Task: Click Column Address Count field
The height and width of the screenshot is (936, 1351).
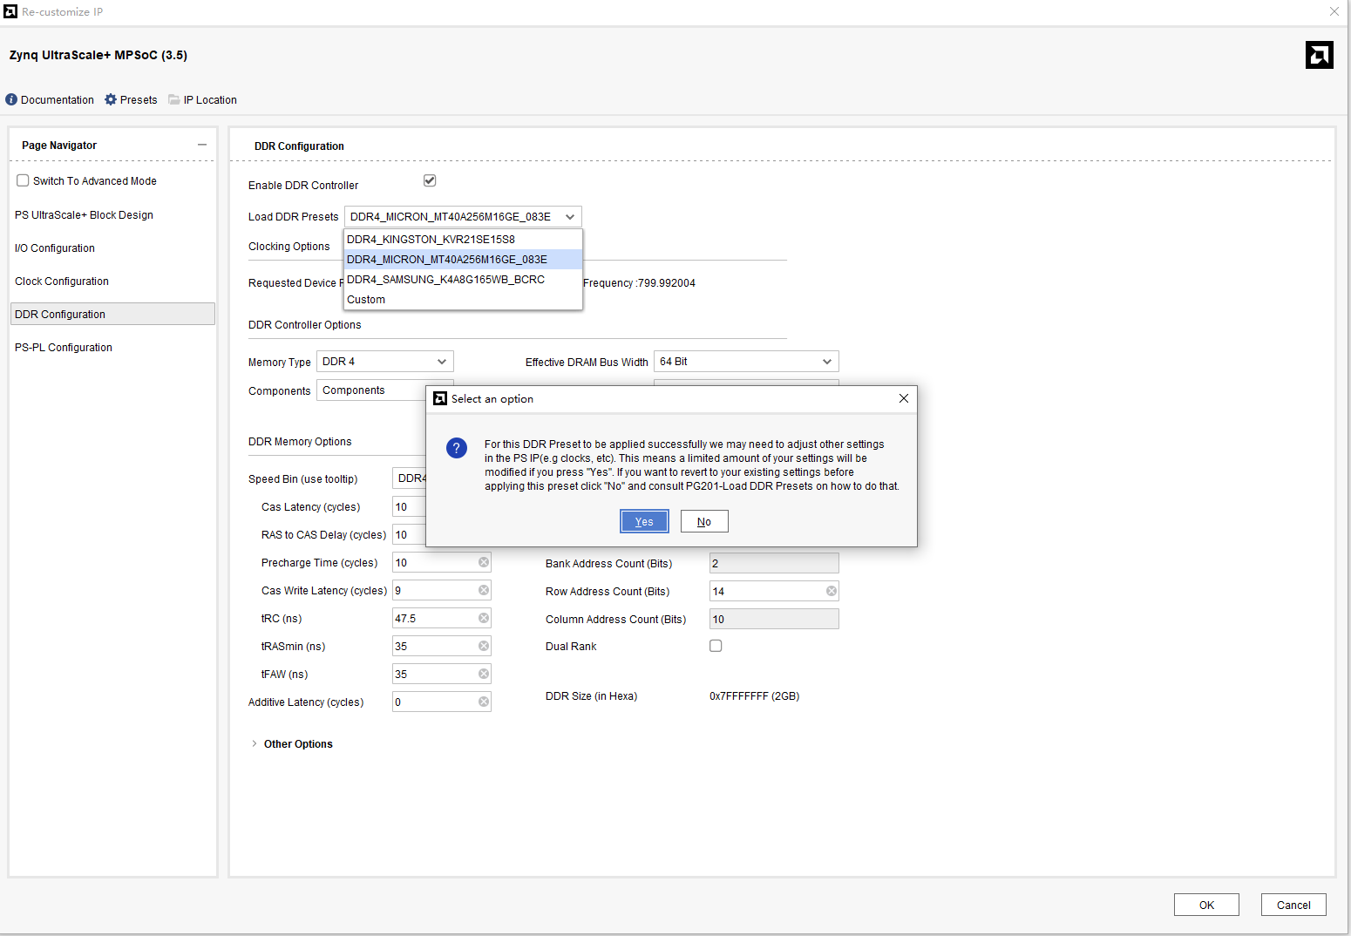Action: pyautogui.click(x=774, y=619)
